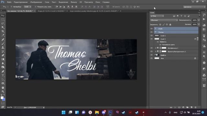Enable Показать упр. элем. checkbox

(36, 7)
